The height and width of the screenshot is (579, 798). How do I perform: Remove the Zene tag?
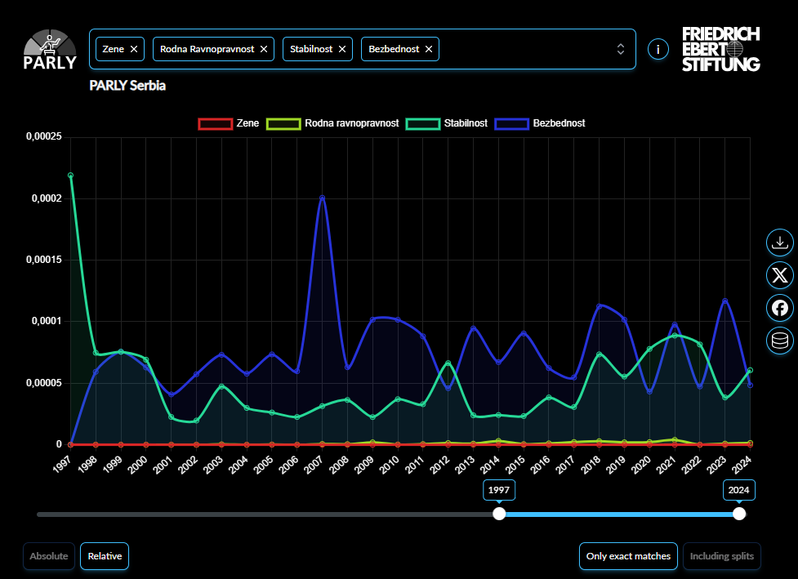click(134, 49)
